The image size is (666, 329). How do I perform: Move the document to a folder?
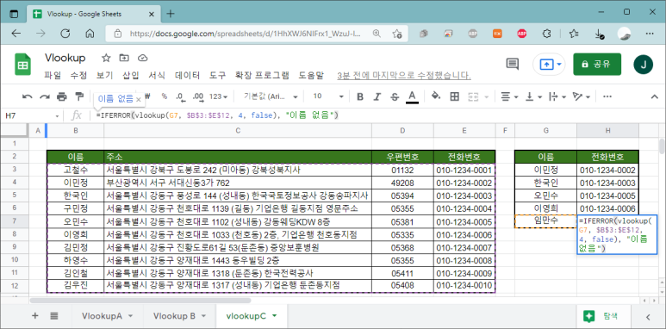coord(124,58)
